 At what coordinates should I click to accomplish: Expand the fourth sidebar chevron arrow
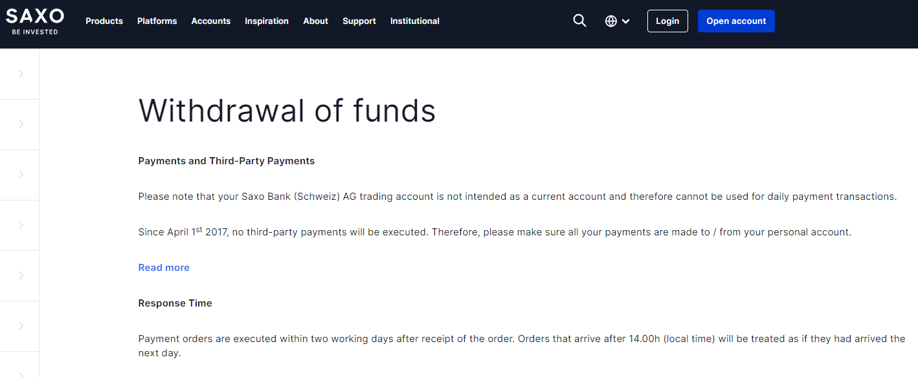pyautogui.click(x=21, y=225)
